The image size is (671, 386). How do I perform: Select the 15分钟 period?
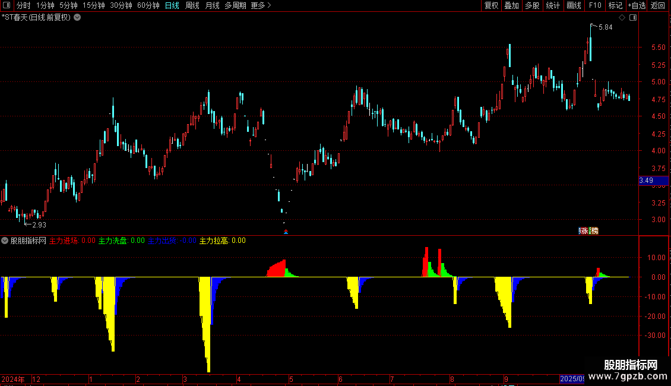(94, 5)
